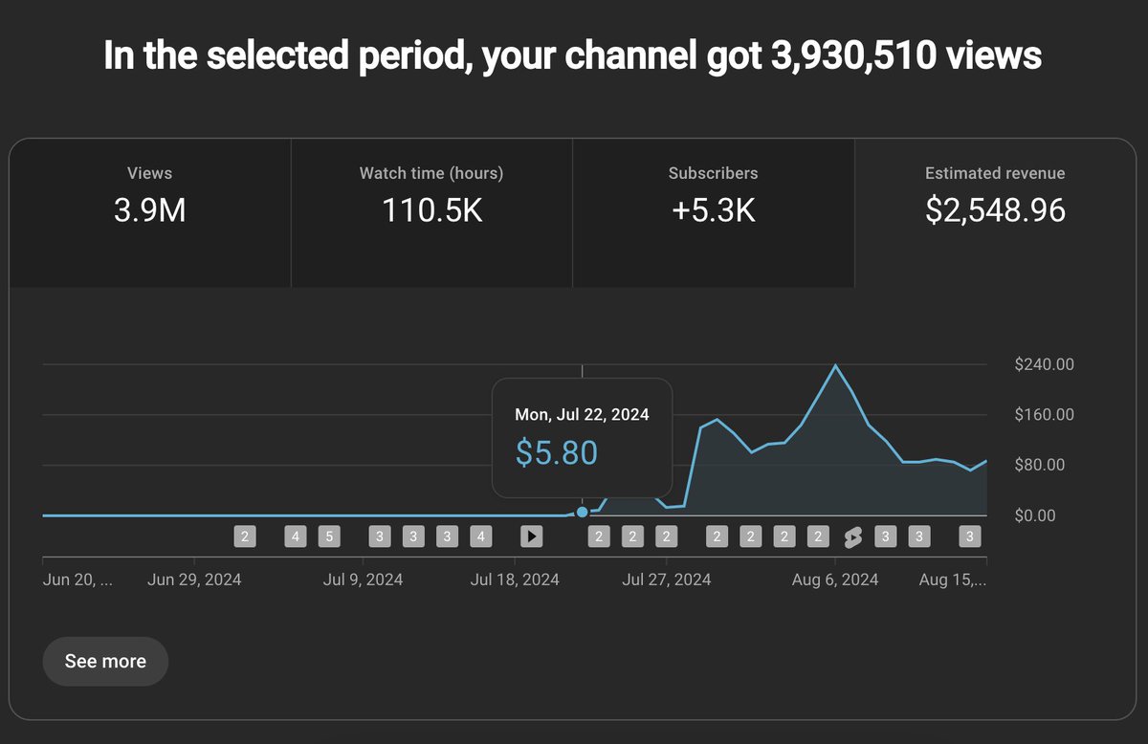This screenshot has width=1148, height=744.
Task: Select the last "3" marker near Aug 15
Action: [x=969, y=536]
